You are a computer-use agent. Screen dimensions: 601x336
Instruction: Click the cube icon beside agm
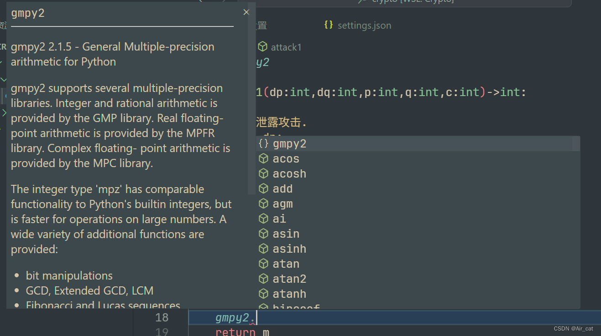[263, 204]
